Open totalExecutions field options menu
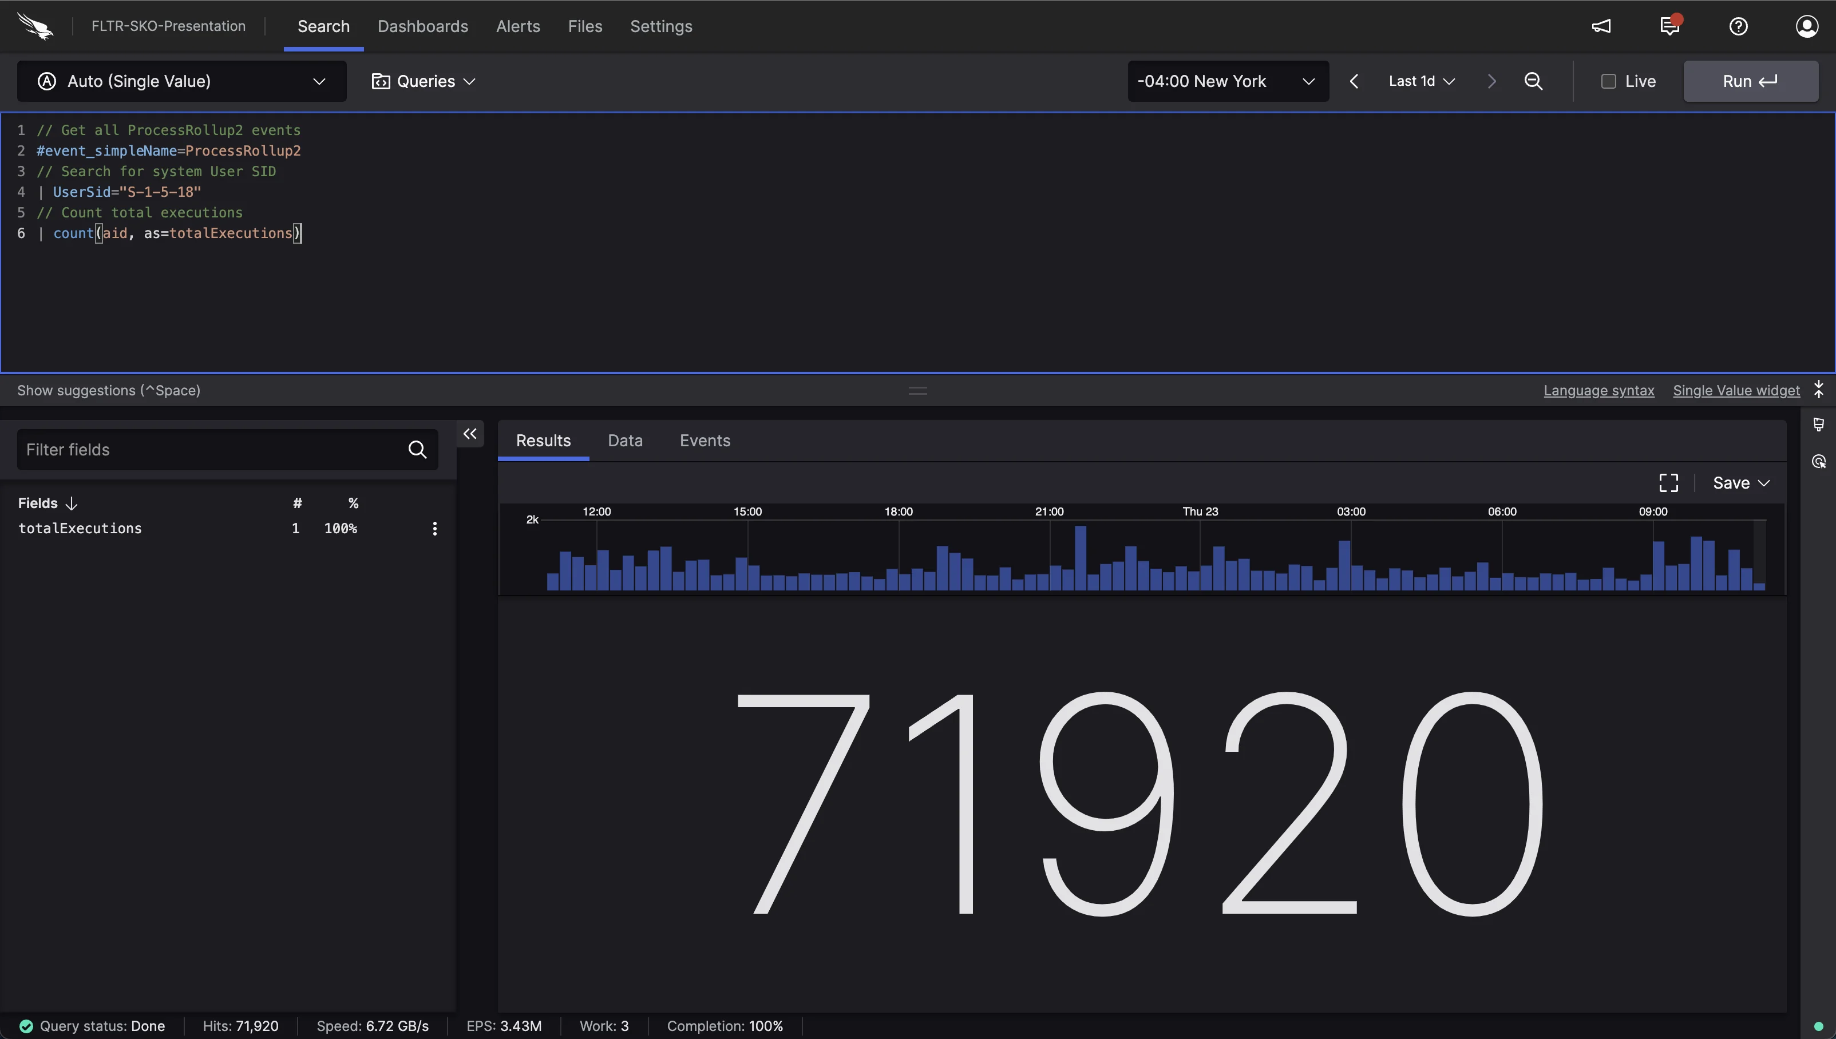The width and height of the screenshot is (1836, 1039). (x=435, y=529)
